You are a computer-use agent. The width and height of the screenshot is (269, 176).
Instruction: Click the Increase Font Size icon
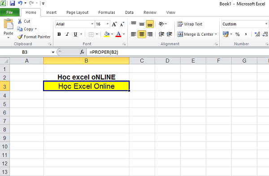point(114,24)
